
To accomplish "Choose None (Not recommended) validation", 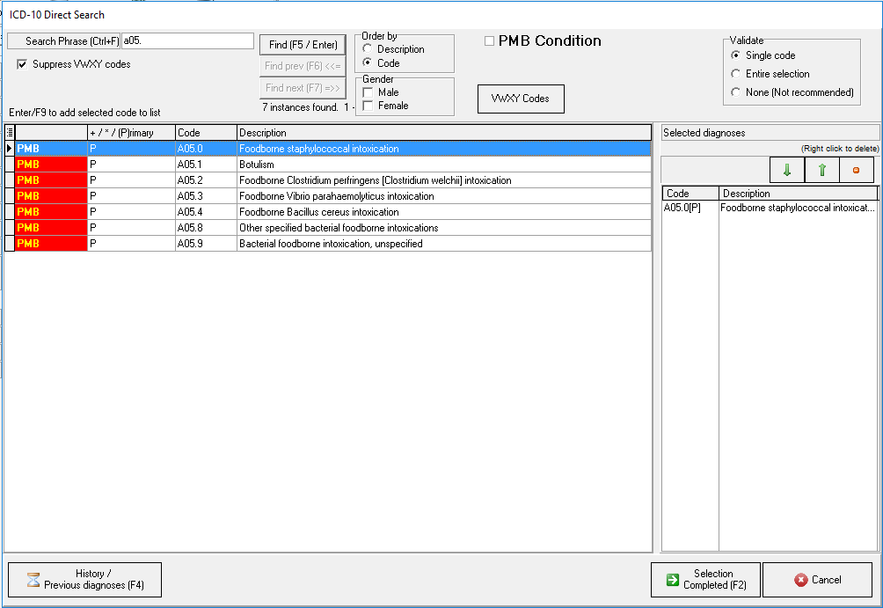I will pos(736,92).
